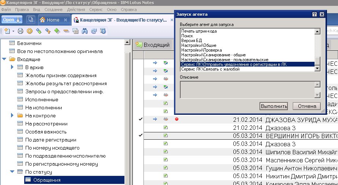Click the green plus Expand All icon
The image size is (338, 185).
pyautogui.click(x=57, y=31)
